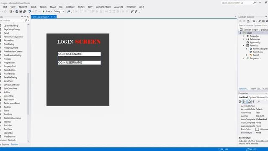The width and height of the screenshot is (268, 151).
Task: Select the BorderStyle property row
Action: (253, 133)
